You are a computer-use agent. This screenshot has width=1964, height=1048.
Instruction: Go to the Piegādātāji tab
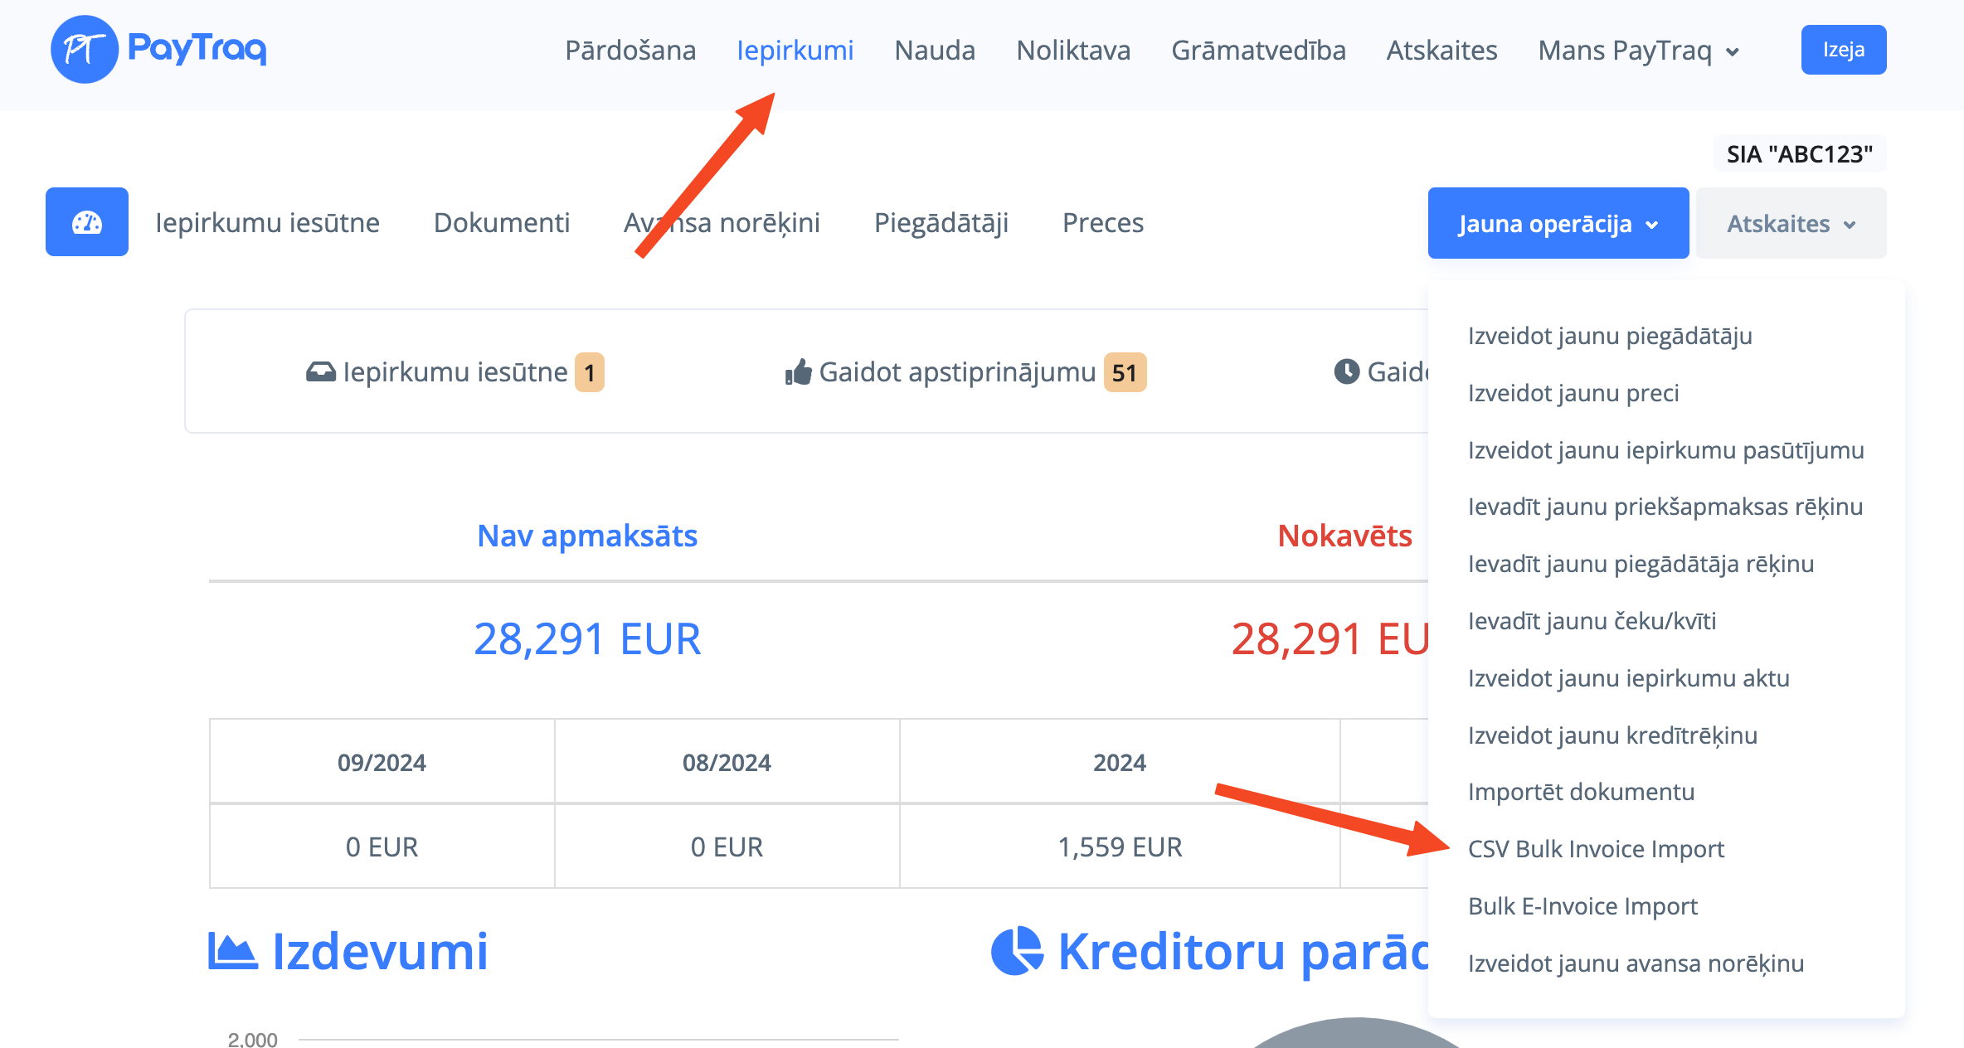pyautogui.click(x=941, y=222)
